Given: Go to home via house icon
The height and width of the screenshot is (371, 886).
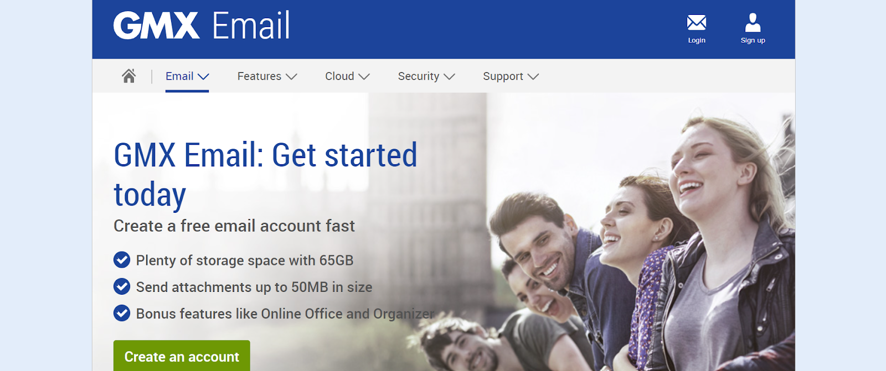Looking at the screenshot, I should point(129,76).
